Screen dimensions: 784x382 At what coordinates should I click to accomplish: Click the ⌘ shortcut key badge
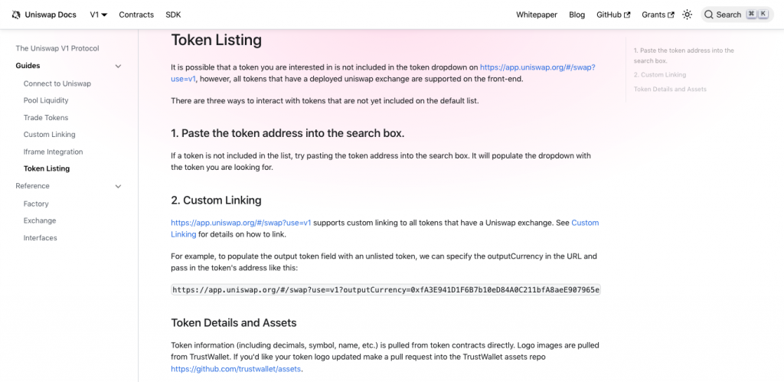click(x=751, y=14)
